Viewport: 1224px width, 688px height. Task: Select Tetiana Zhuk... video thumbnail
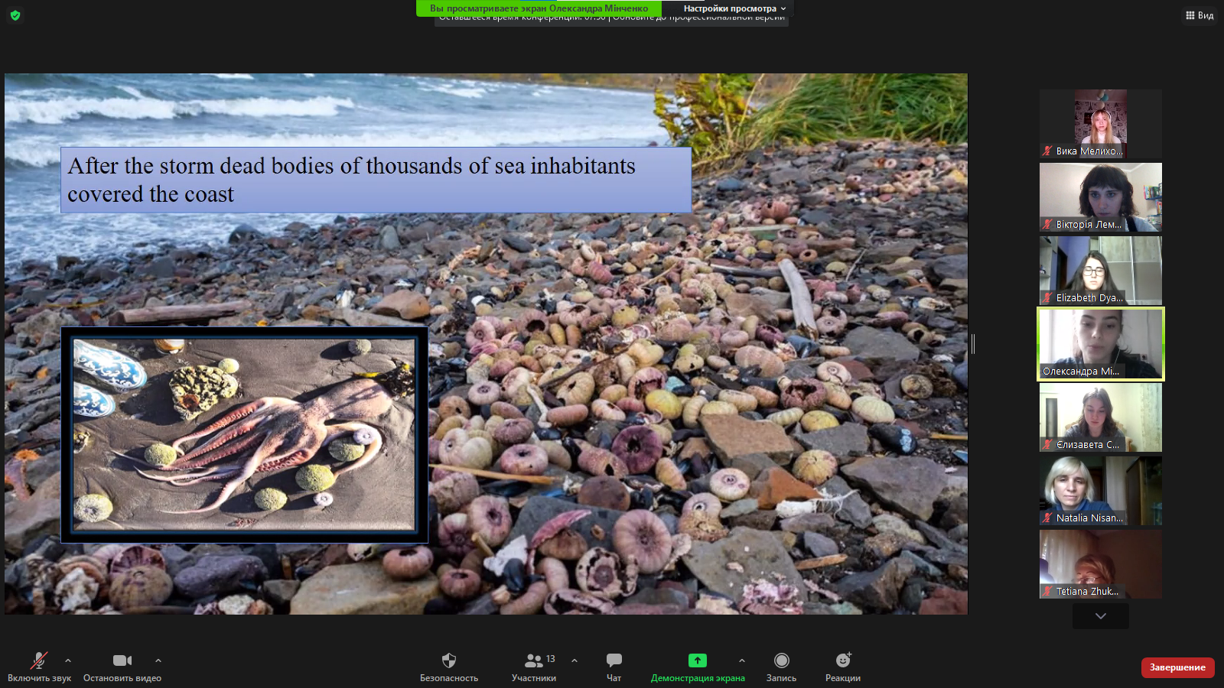click(1100, 564)
